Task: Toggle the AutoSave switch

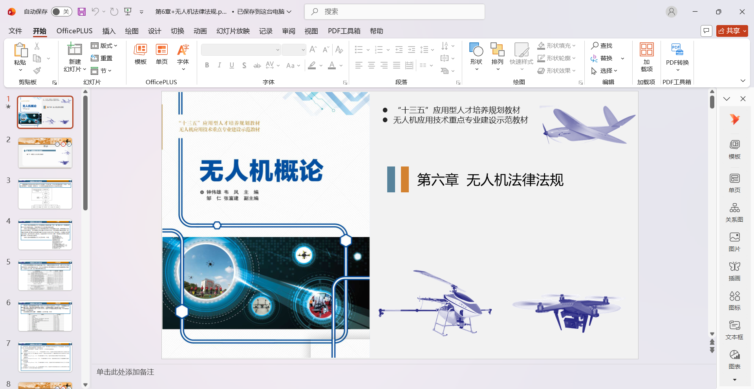Action: 61,12
